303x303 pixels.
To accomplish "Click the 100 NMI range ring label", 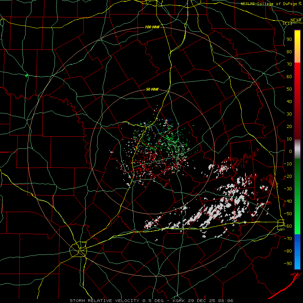I will point(152,27).
